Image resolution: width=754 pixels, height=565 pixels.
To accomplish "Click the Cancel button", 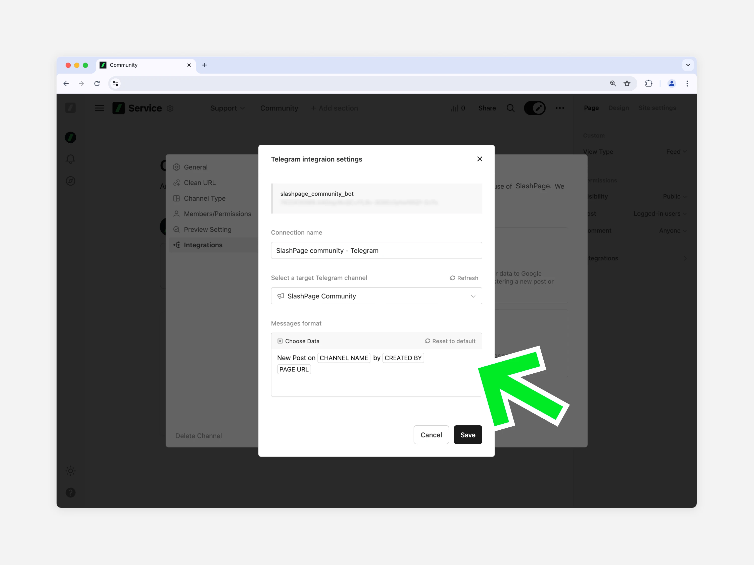I will click(x=431, y=435).
